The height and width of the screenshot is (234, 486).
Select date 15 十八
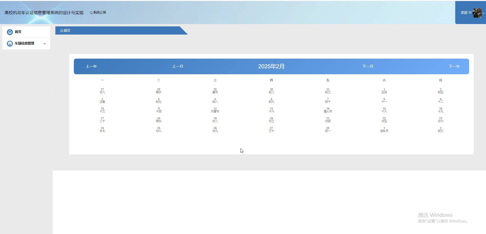point(384,110)
